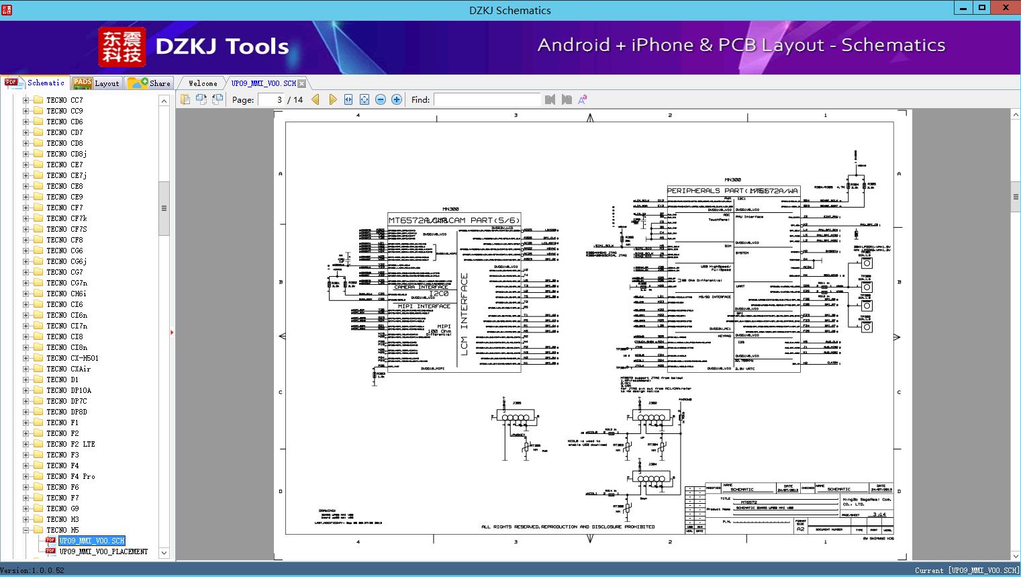
Task: Click the document viewer scrollbar thumb
Action: pos(1016,197)
